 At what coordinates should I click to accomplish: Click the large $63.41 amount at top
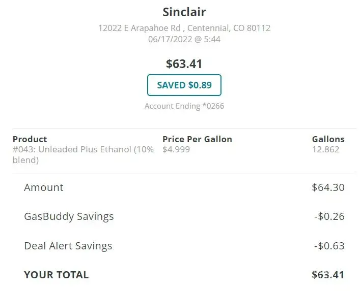pyautogui.click(x=184, y=64)
